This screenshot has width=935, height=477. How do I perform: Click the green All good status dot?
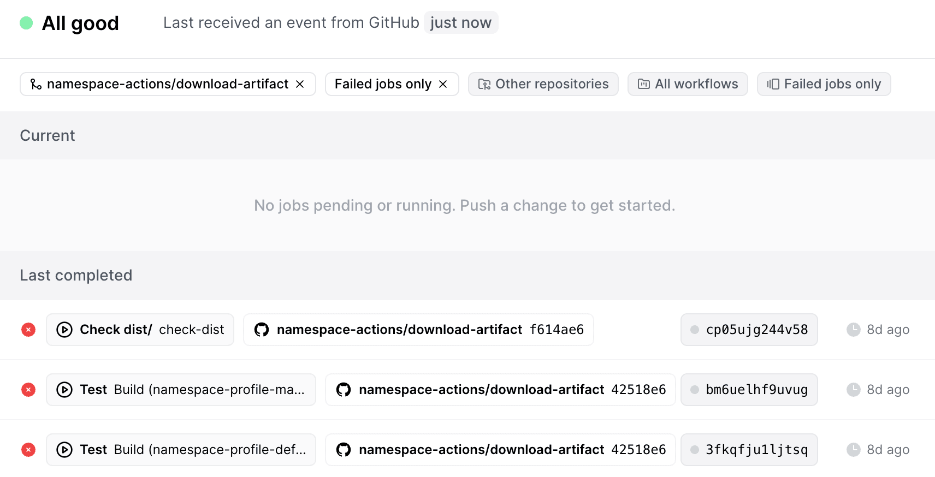26,23
